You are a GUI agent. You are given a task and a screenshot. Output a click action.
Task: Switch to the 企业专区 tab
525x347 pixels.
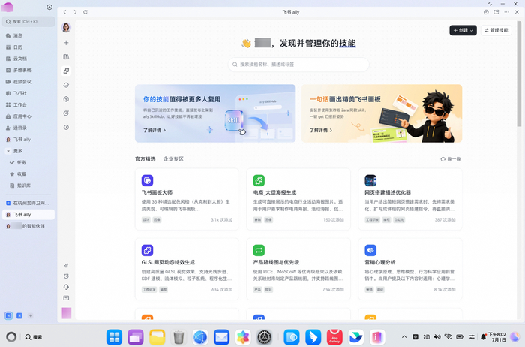click(x=173, y=159)
